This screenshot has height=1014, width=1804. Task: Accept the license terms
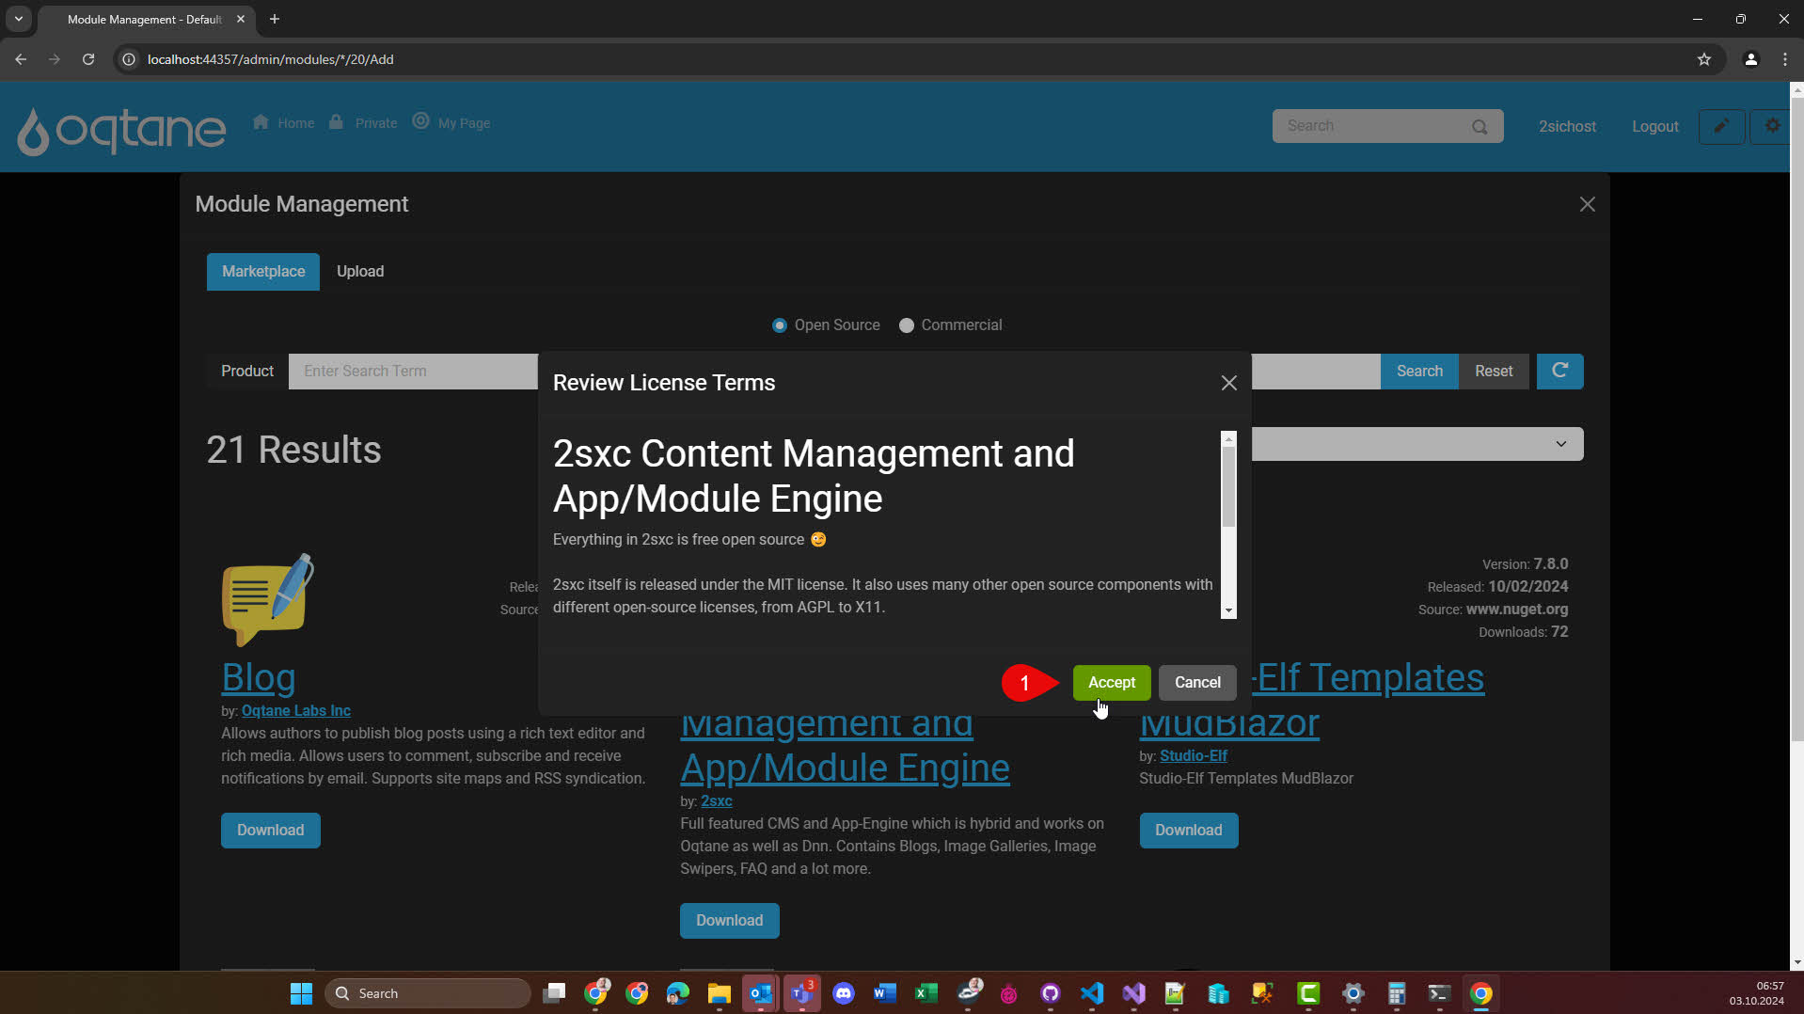point(1111,683)
